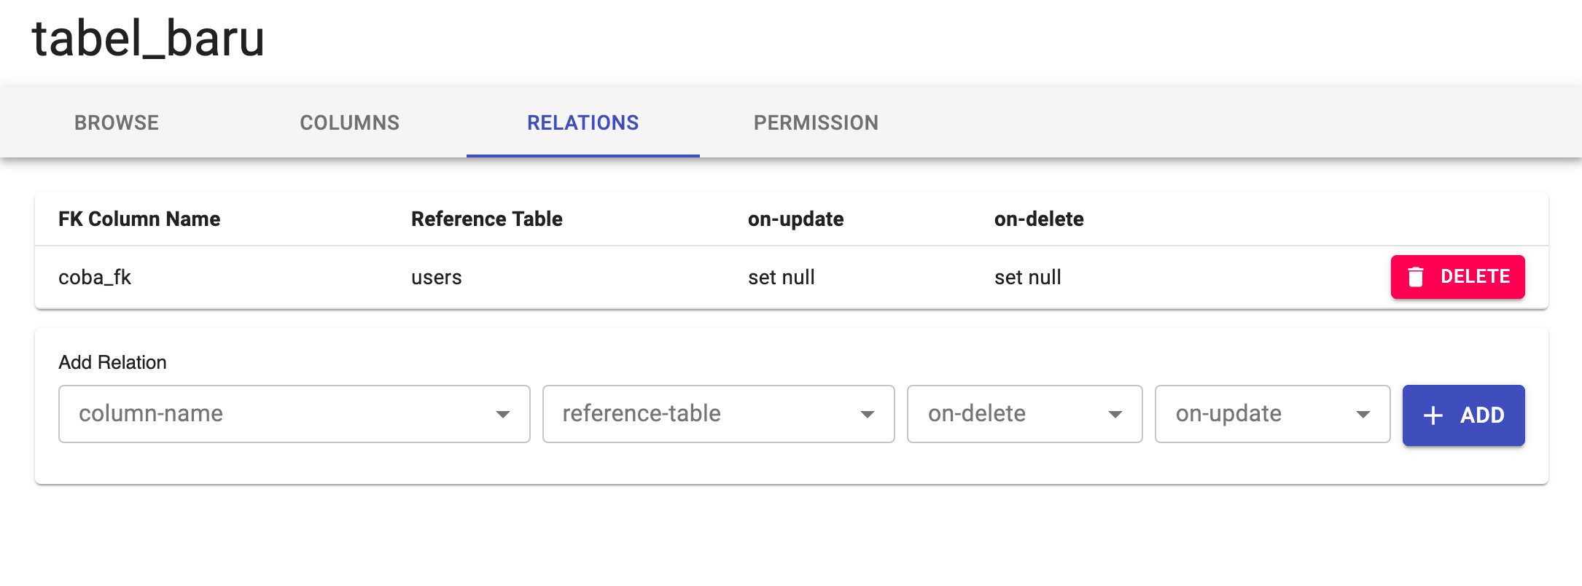
Task: Switch to the BROWSE tab
Action: click(117, 122)
